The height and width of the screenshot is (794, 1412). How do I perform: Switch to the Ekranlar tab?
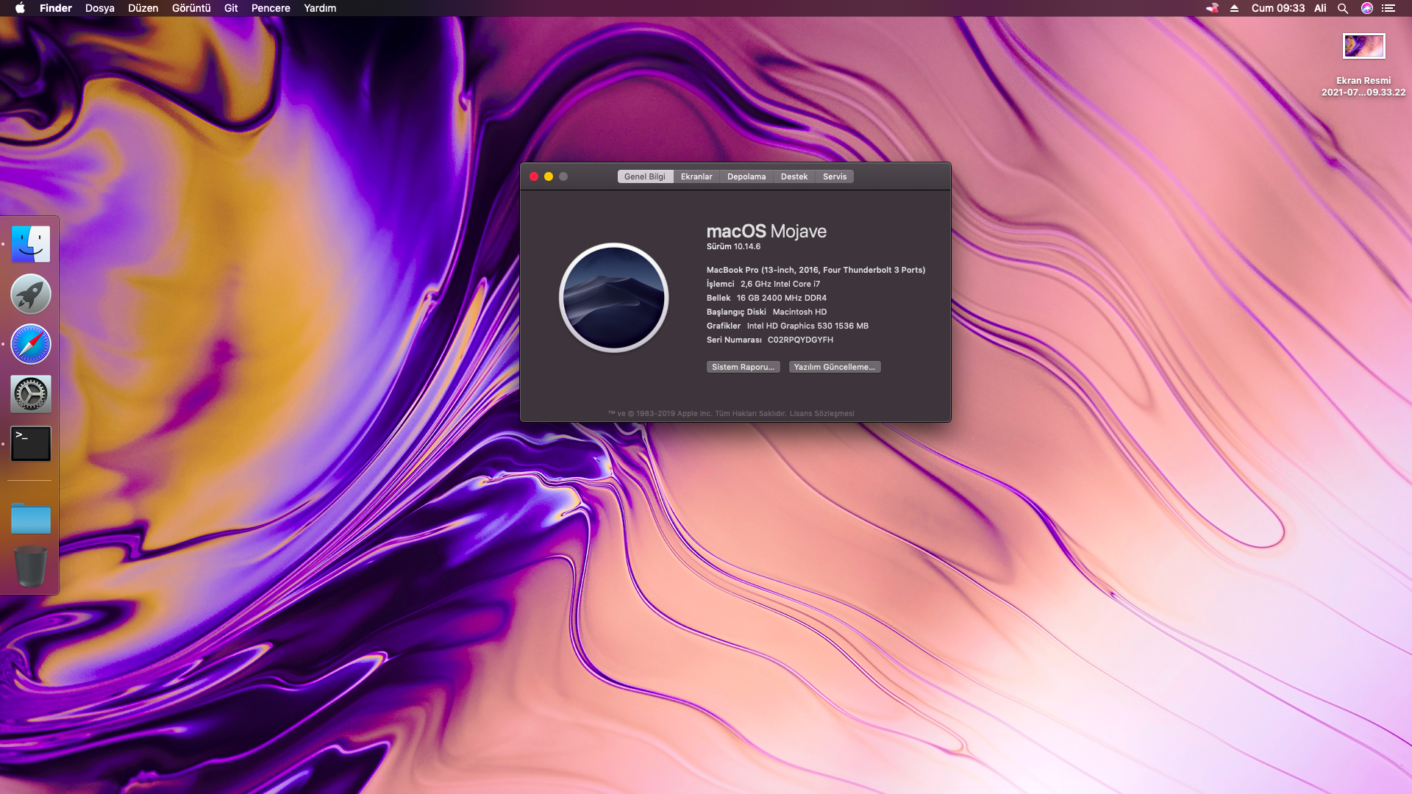[696, 176]
